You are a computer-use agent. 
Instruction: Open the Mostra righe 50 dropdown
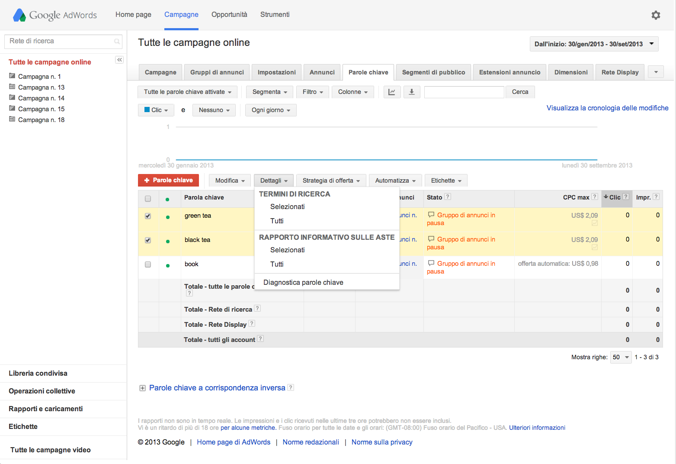tap(621, 357)
